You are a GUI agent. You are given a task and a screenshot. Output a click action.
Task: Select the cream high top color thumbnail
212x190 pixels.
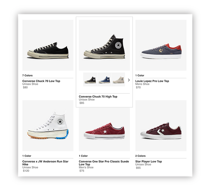[x=118, y=79]
